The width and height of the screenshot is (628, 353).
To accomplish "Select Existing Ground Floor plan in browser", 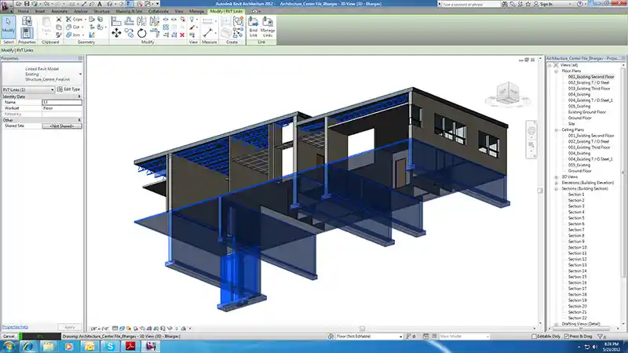I will tap(586, 112).
